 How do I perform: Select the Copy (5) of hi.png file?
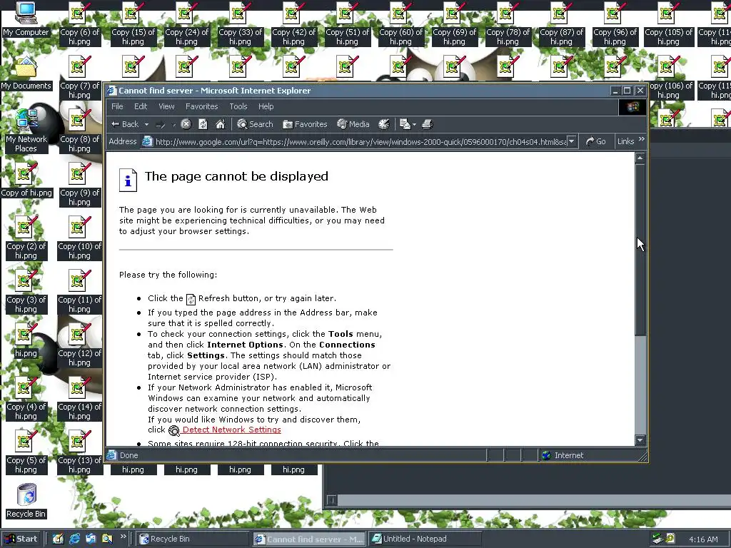(26, 452)
